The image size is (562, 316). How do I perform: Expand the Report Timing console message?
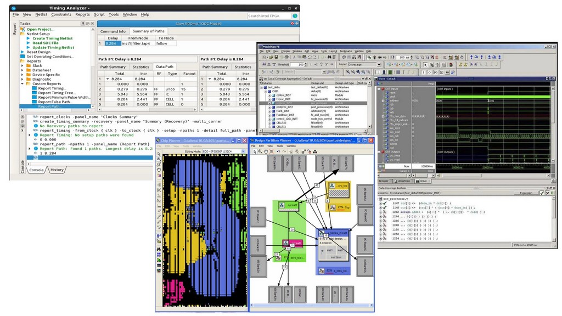pyautogui.click(x=30, y=135)
